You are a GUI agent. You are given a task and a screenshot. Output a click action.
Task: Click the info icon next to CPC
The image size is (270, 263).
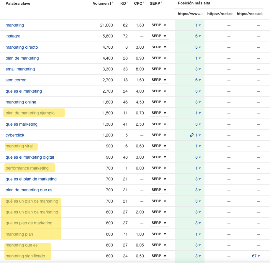click(x=143, y=3)
